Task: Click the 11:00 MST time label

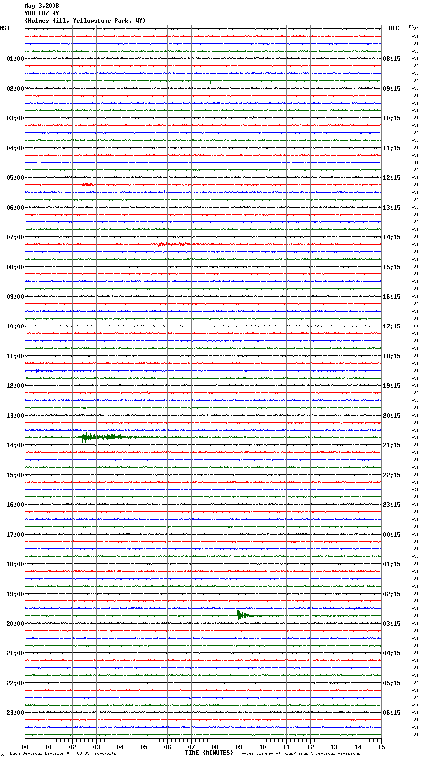Action: pos(15,356)
